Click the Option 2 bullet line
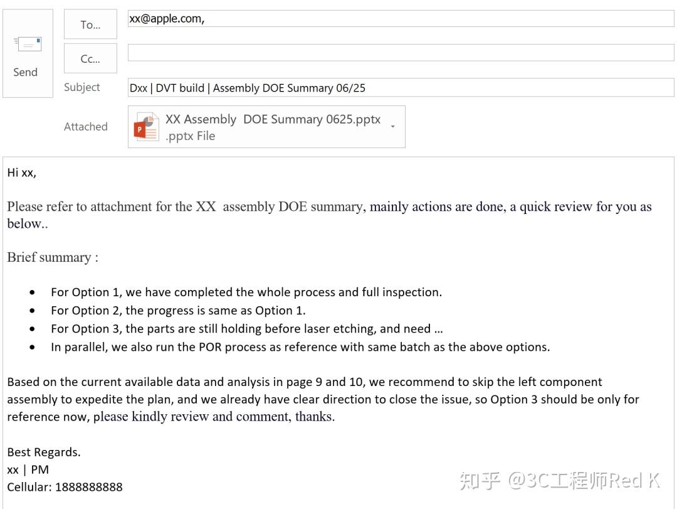The image size is (677, 509). point(178,311)
